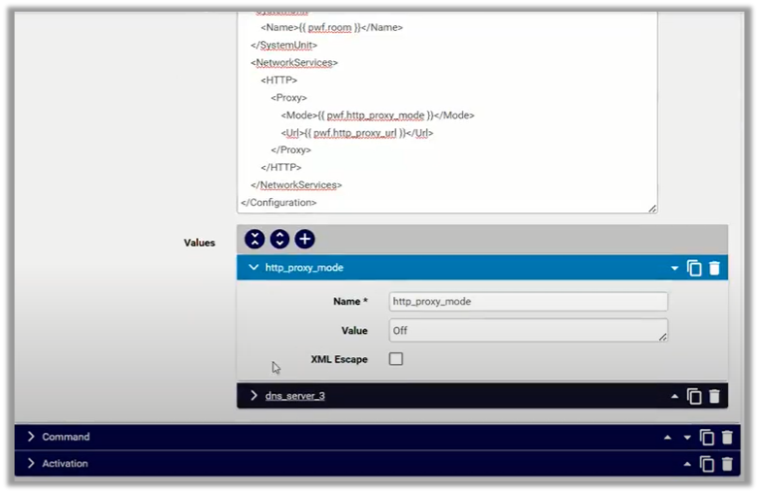Click the resize handle of the Value field

click(x=663, y=337)
